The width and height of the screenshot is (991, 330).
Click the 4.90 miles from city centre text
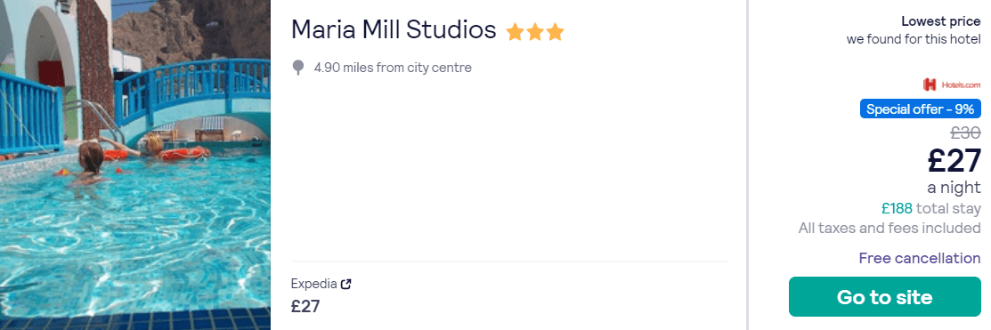click(393, 68)
